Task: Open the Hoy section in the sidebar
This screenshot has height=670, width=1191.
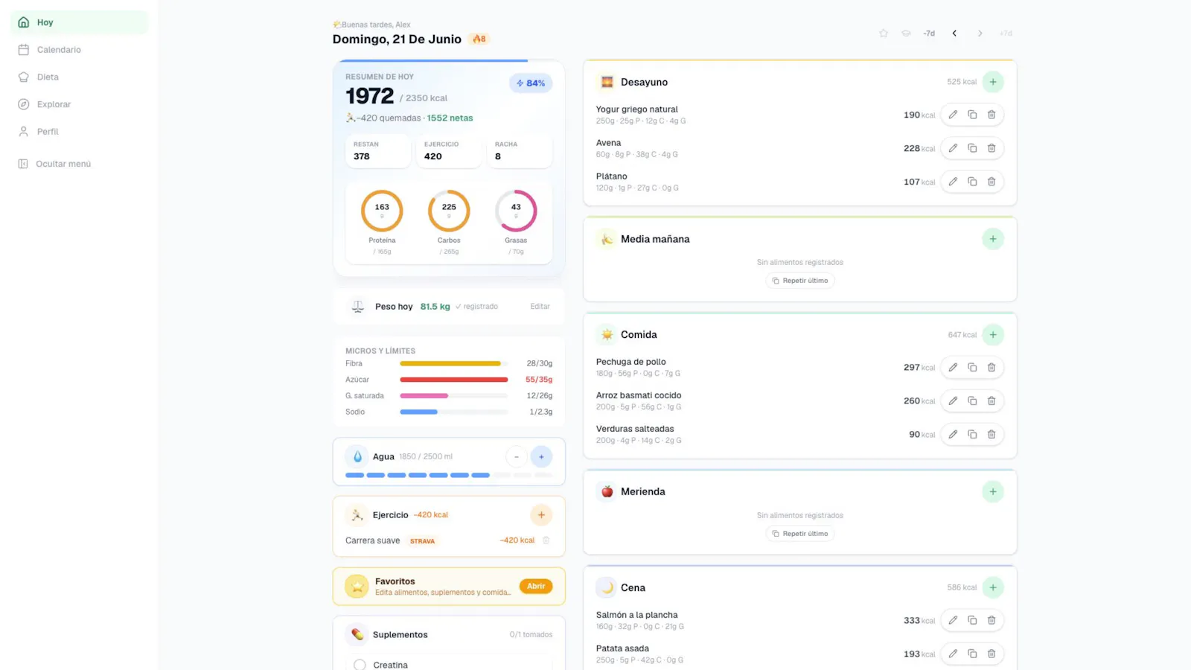Action: pyautogui.click(x=79, y=22)
